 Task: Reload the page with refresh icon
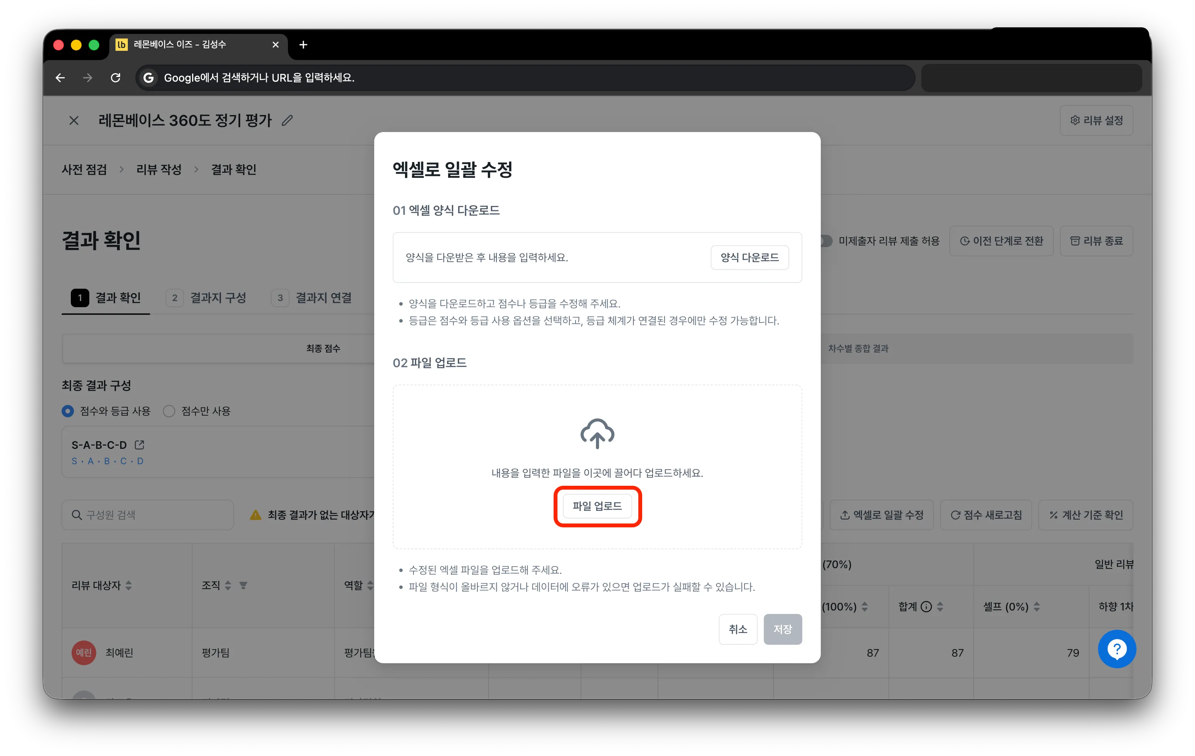click(115, 77)
